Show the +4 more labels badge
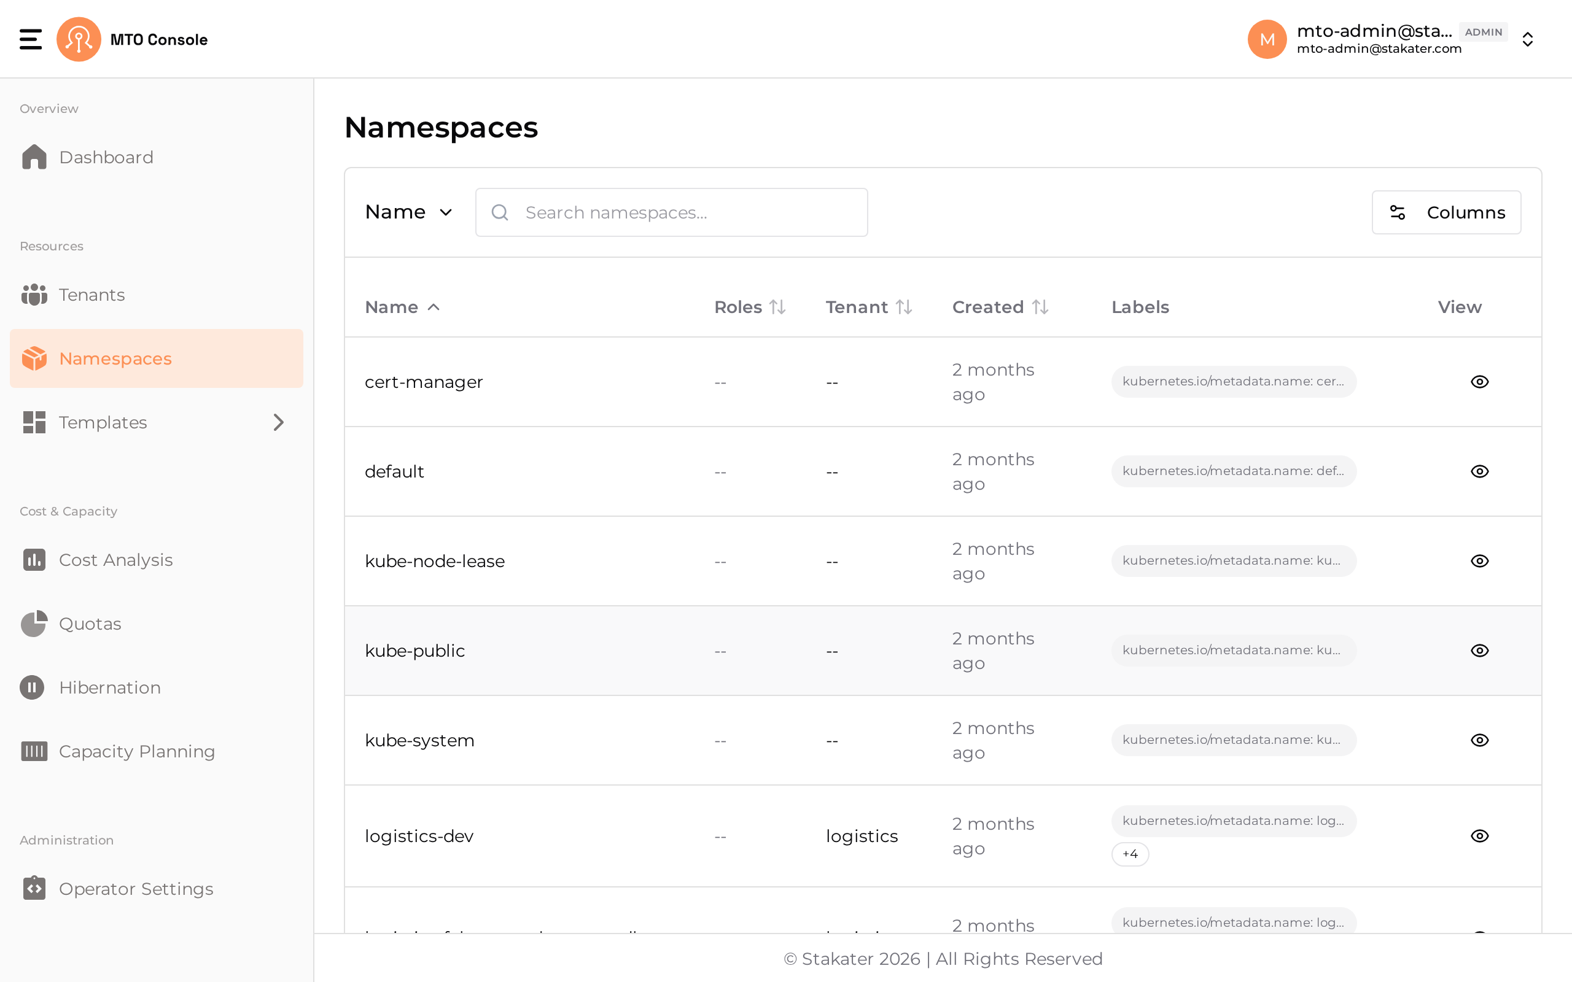 pyautogui.click(x=1130, y=854)
